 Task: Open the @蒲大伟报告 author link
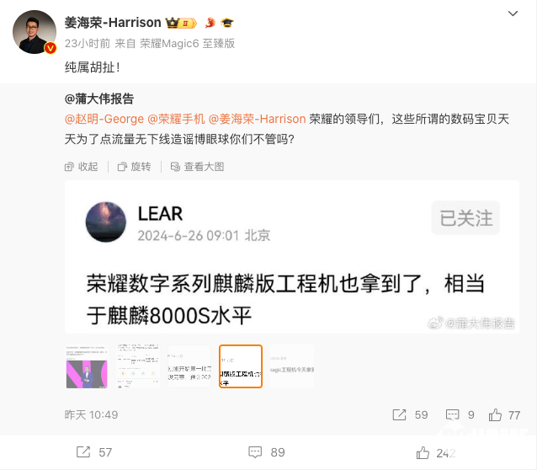click(x=99, y=99)
